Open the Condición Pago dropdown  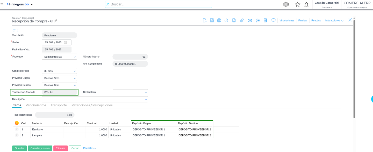[x=75, y=71]
